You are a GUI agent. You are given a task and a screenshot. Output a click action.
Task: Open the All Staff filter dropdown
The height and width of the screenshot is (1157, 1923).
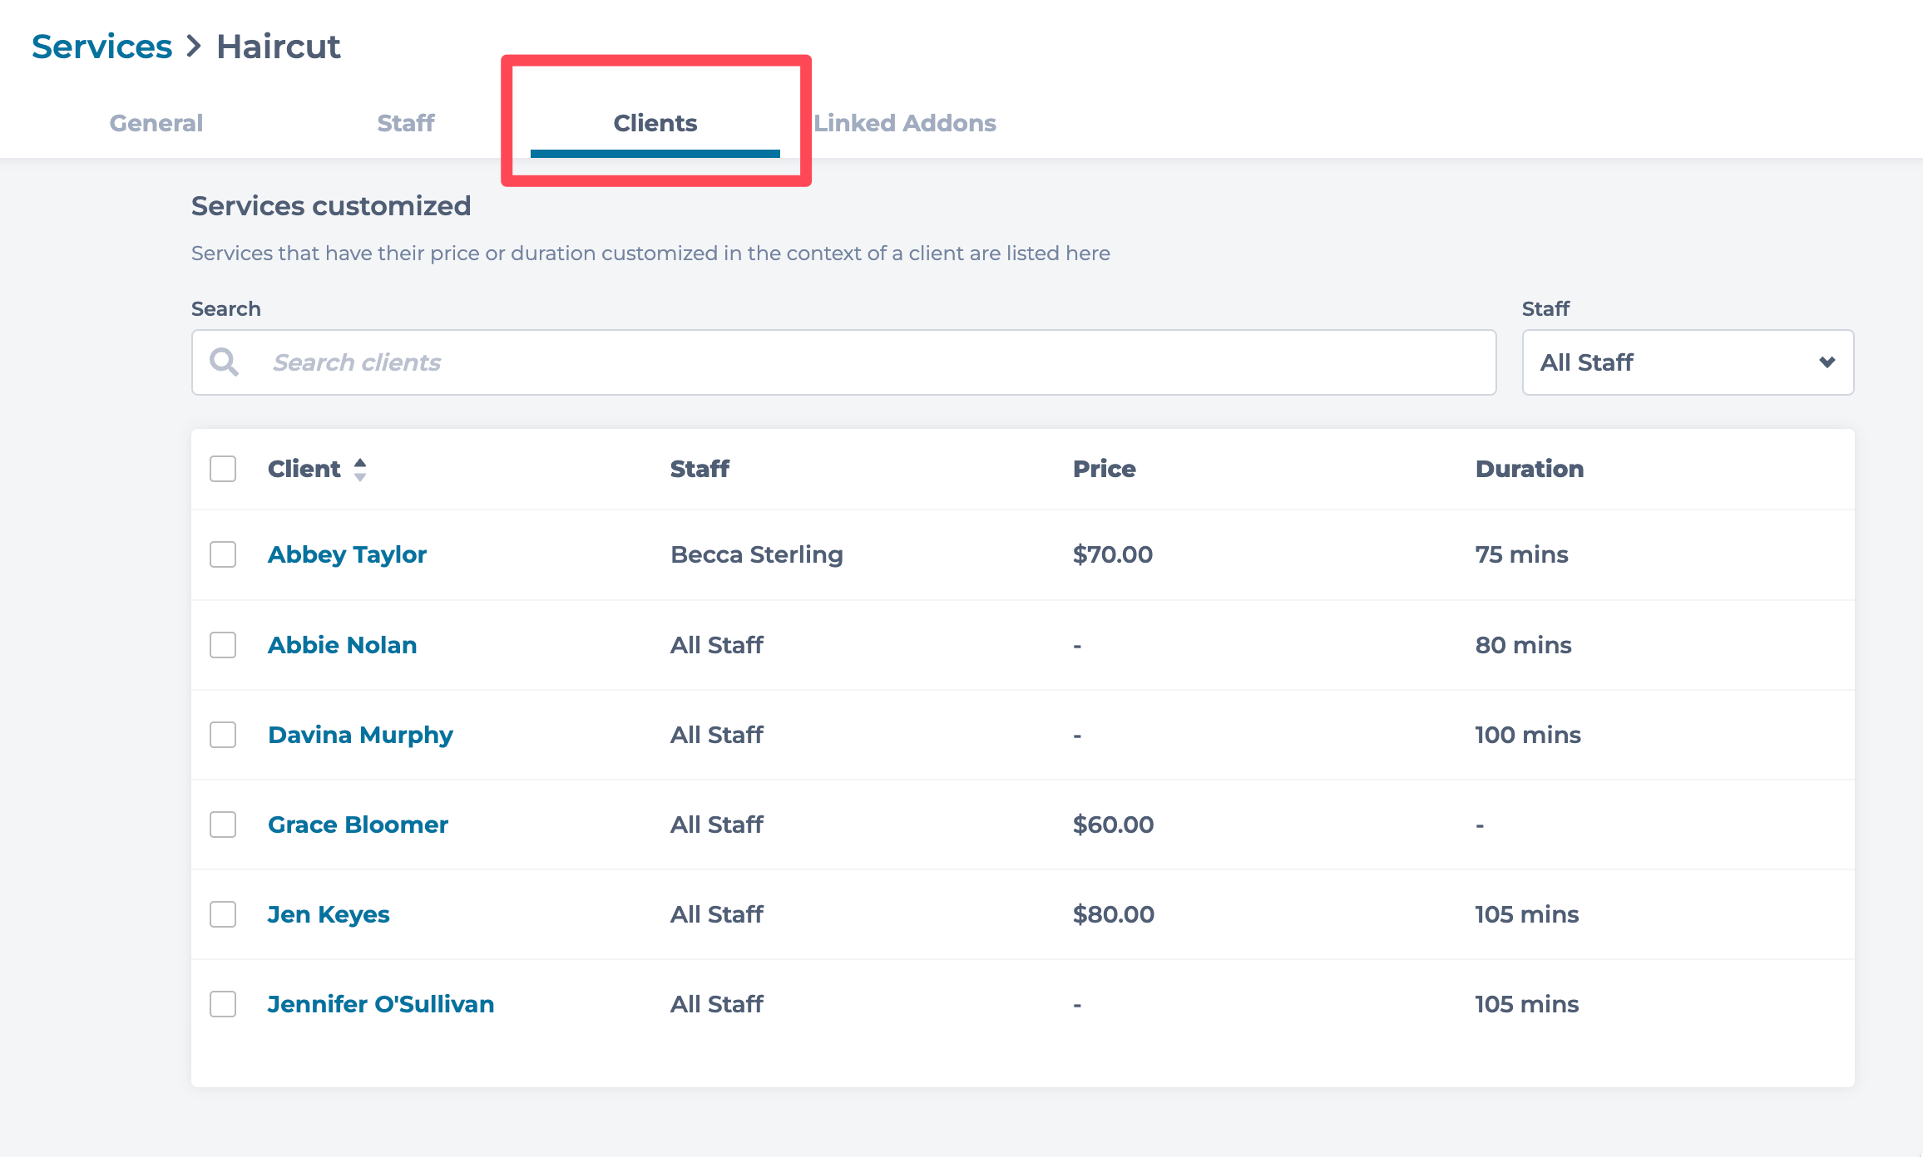pyautogui.click(x=1687, y=362)
